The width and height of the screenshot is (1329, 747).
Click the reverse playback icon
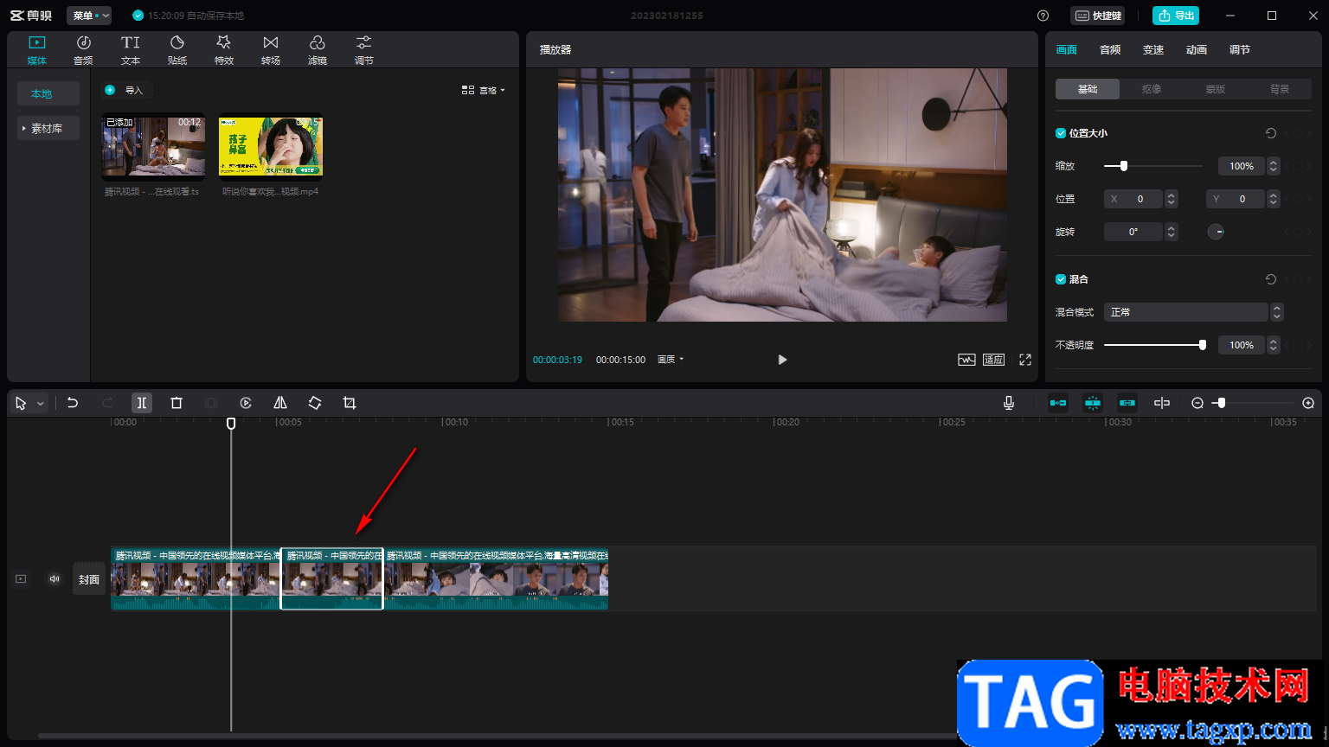point(246,403)
